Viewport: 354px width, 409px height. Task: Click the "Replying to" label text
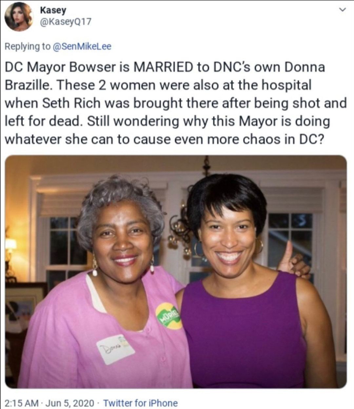coord(27,46)
